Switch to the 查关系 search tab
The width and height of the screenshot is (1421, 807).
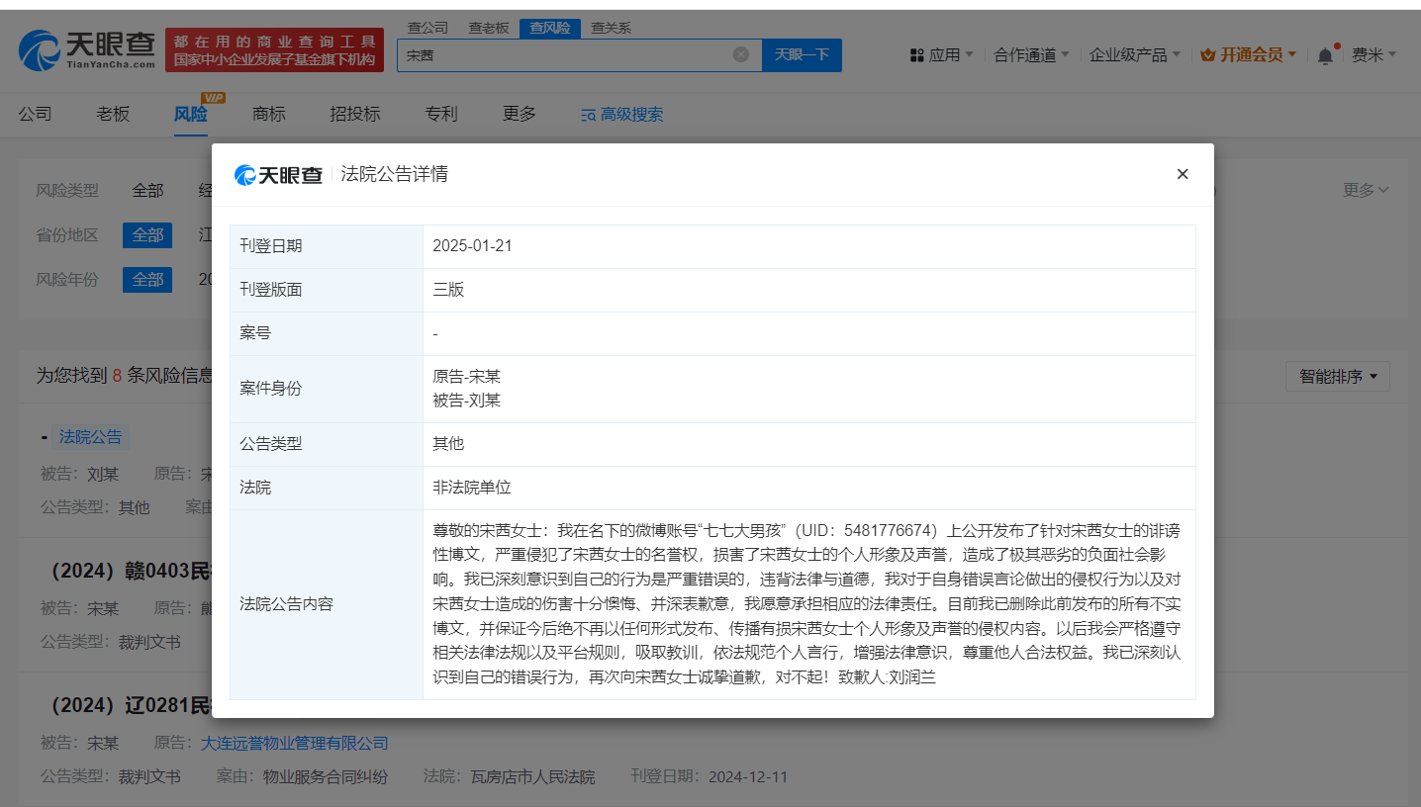click(x=611, y=28)
